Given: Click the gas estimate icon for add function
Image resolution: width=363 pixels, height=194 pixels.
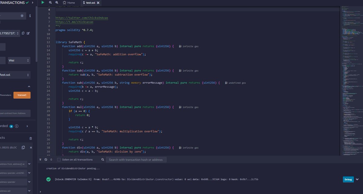Looking at the screenshot, I should tap(180, 46).
